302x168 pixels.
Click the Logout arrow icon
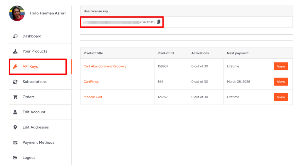click(15, 158)
